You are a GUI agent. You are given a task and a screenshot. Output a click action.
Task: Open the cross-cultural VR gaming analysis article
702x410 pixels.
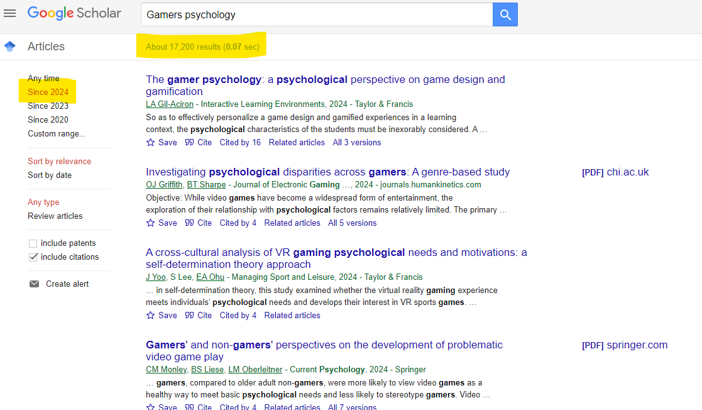click(336, 258)
